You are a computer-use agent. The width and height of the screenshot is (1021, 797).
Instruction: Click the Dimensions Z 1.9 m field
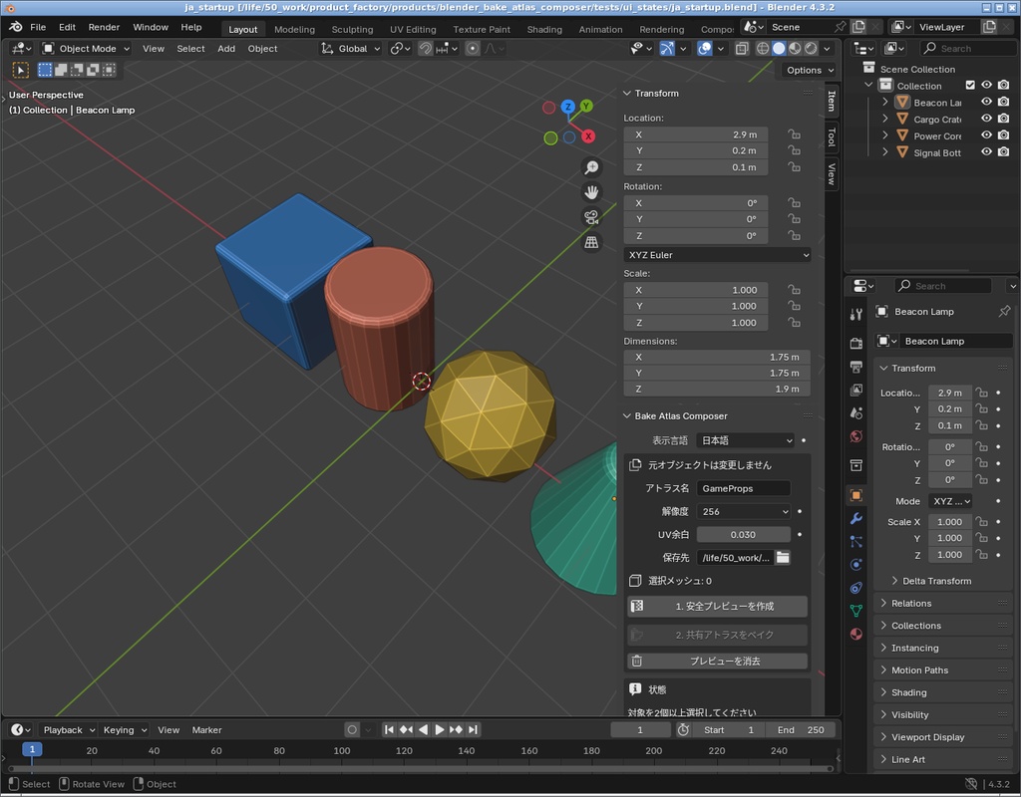pos(717,389)
